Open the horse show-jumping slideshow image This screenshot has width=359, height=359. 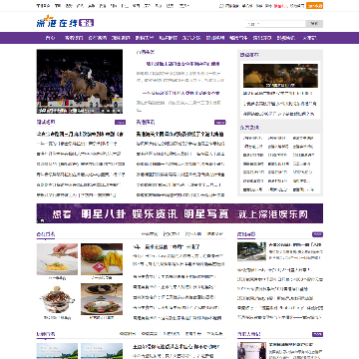tap(80, 82)
